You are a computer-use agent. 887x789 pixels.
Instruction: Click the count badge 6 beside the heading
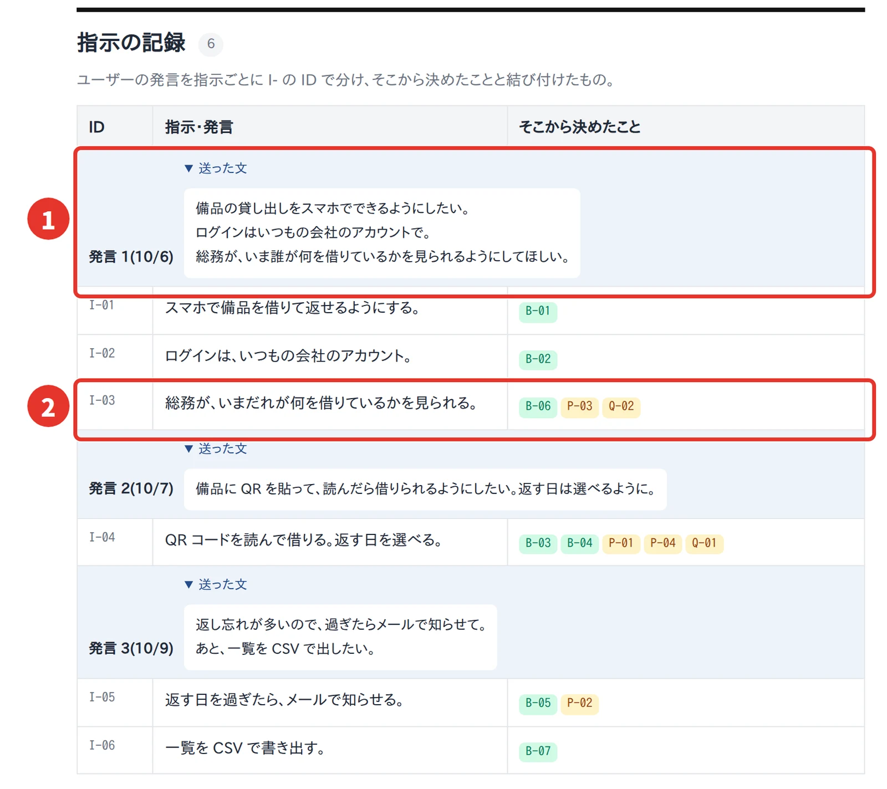211,44
